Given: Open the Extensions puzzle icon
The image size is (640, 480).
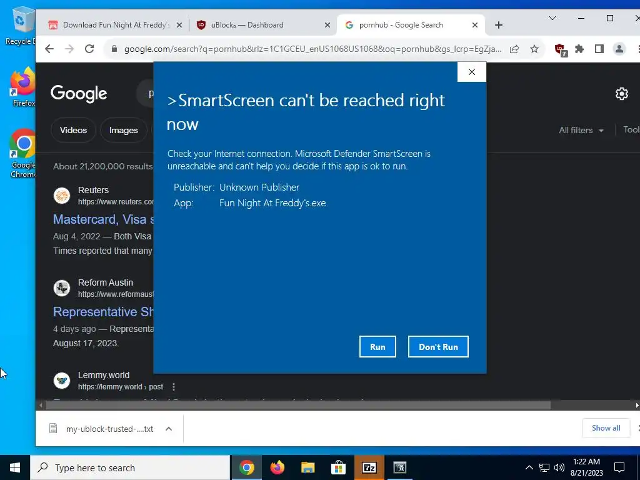Looking at the screenshot, I should click(x=579, y=49).
